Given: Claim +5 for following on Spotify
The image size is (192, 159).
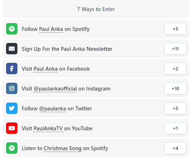Looking at the screenshot, I should coord(175,29).
